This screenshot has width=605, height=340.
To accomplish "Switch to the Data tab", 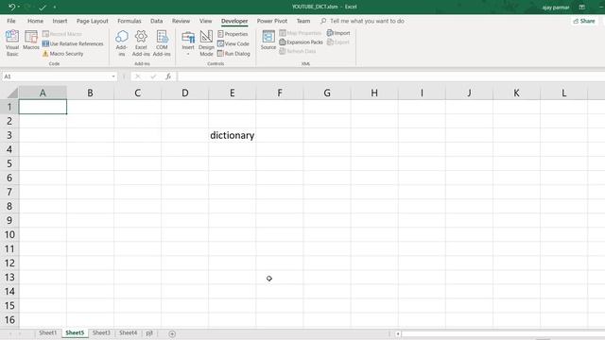I will coord(156,21).
